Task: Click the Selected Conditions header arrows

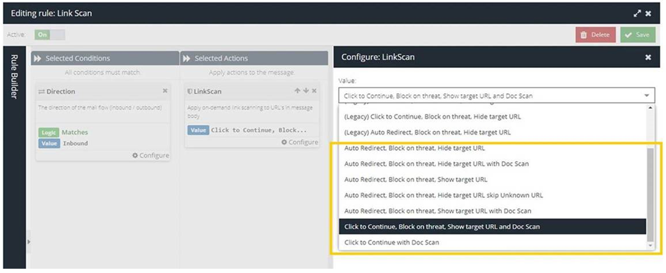Action: tap(38, 59)
